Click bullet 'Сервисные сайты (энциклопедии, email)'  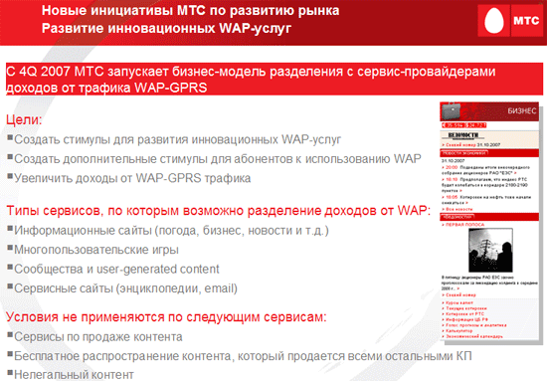(x=125, y=288)
